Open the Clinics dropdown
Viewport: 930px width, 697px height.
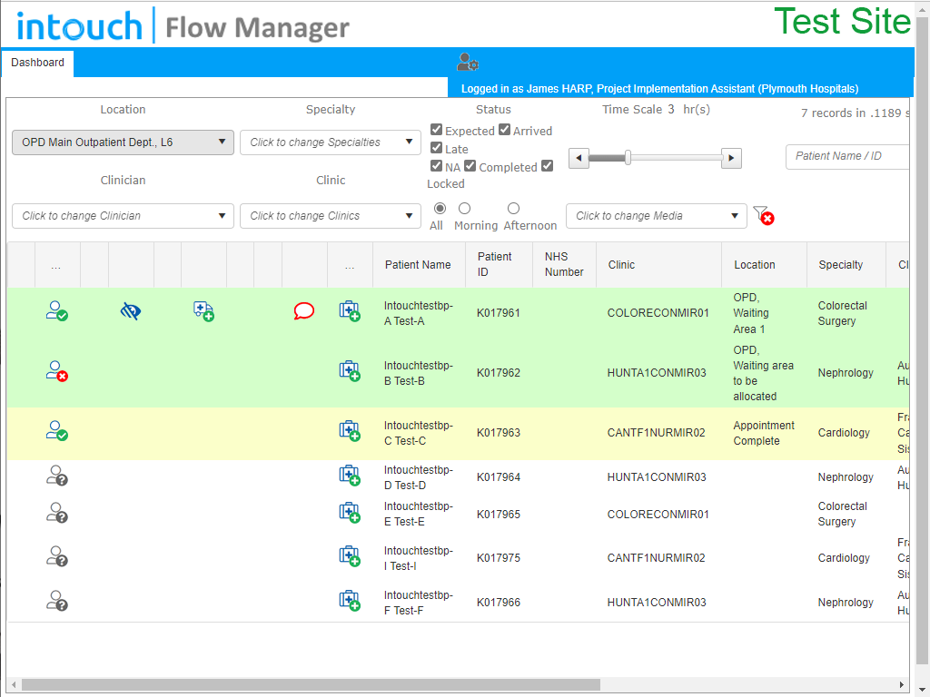tap(331, 216)
